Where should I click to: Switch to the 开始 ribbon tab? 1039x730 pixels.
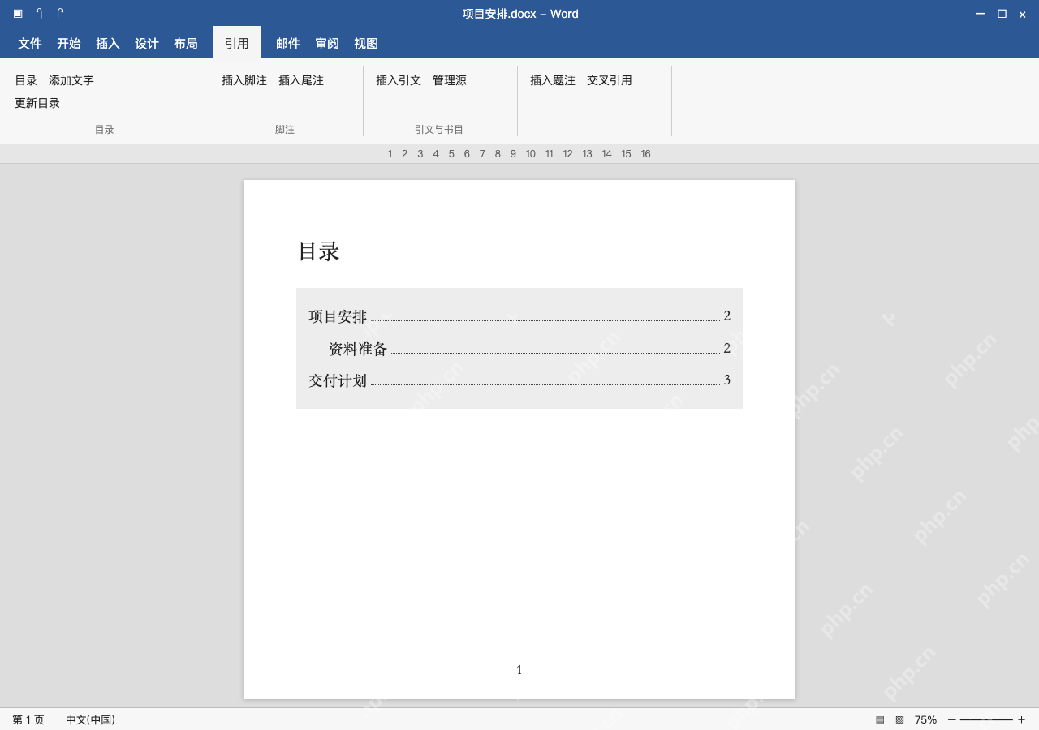(x=69, y=44)
